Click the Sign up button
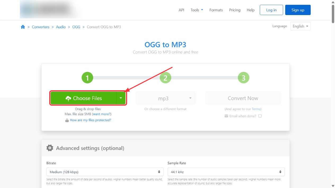Screen dimensions: 335x188 [298, 10]
